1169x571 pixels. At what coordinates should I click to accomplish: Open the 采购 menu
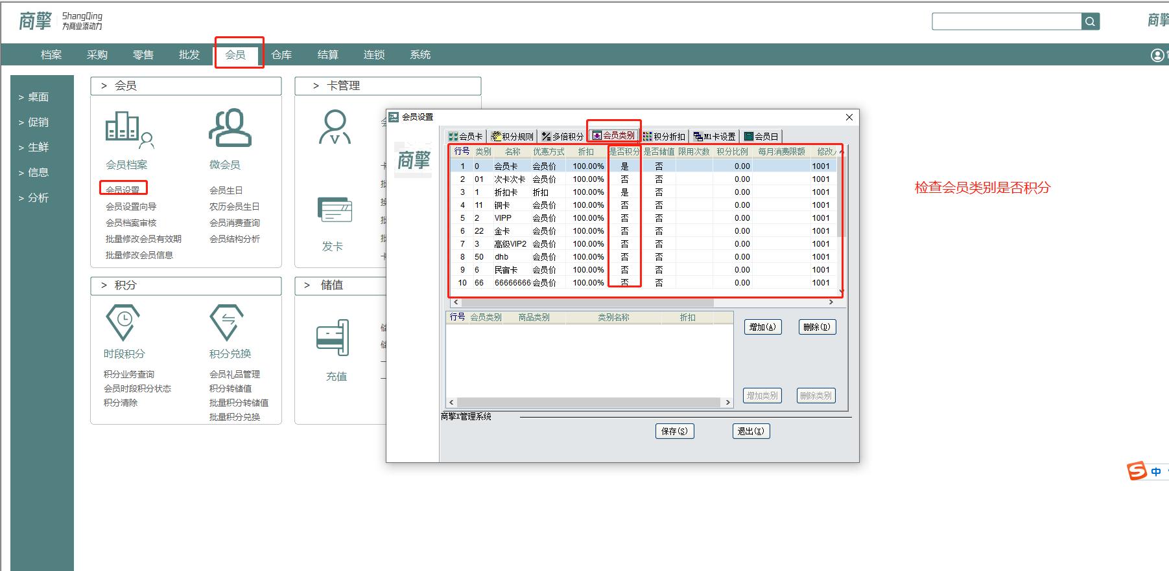97,55
